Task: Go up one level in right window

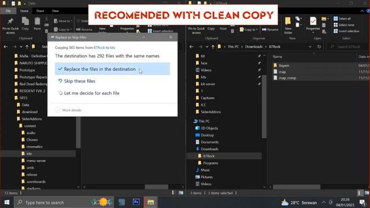Action: 213,47
